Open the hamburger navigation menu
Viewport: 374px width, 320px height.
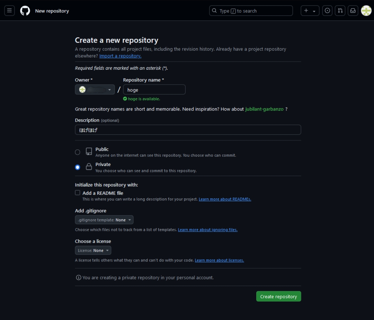[x=9, y=11]
